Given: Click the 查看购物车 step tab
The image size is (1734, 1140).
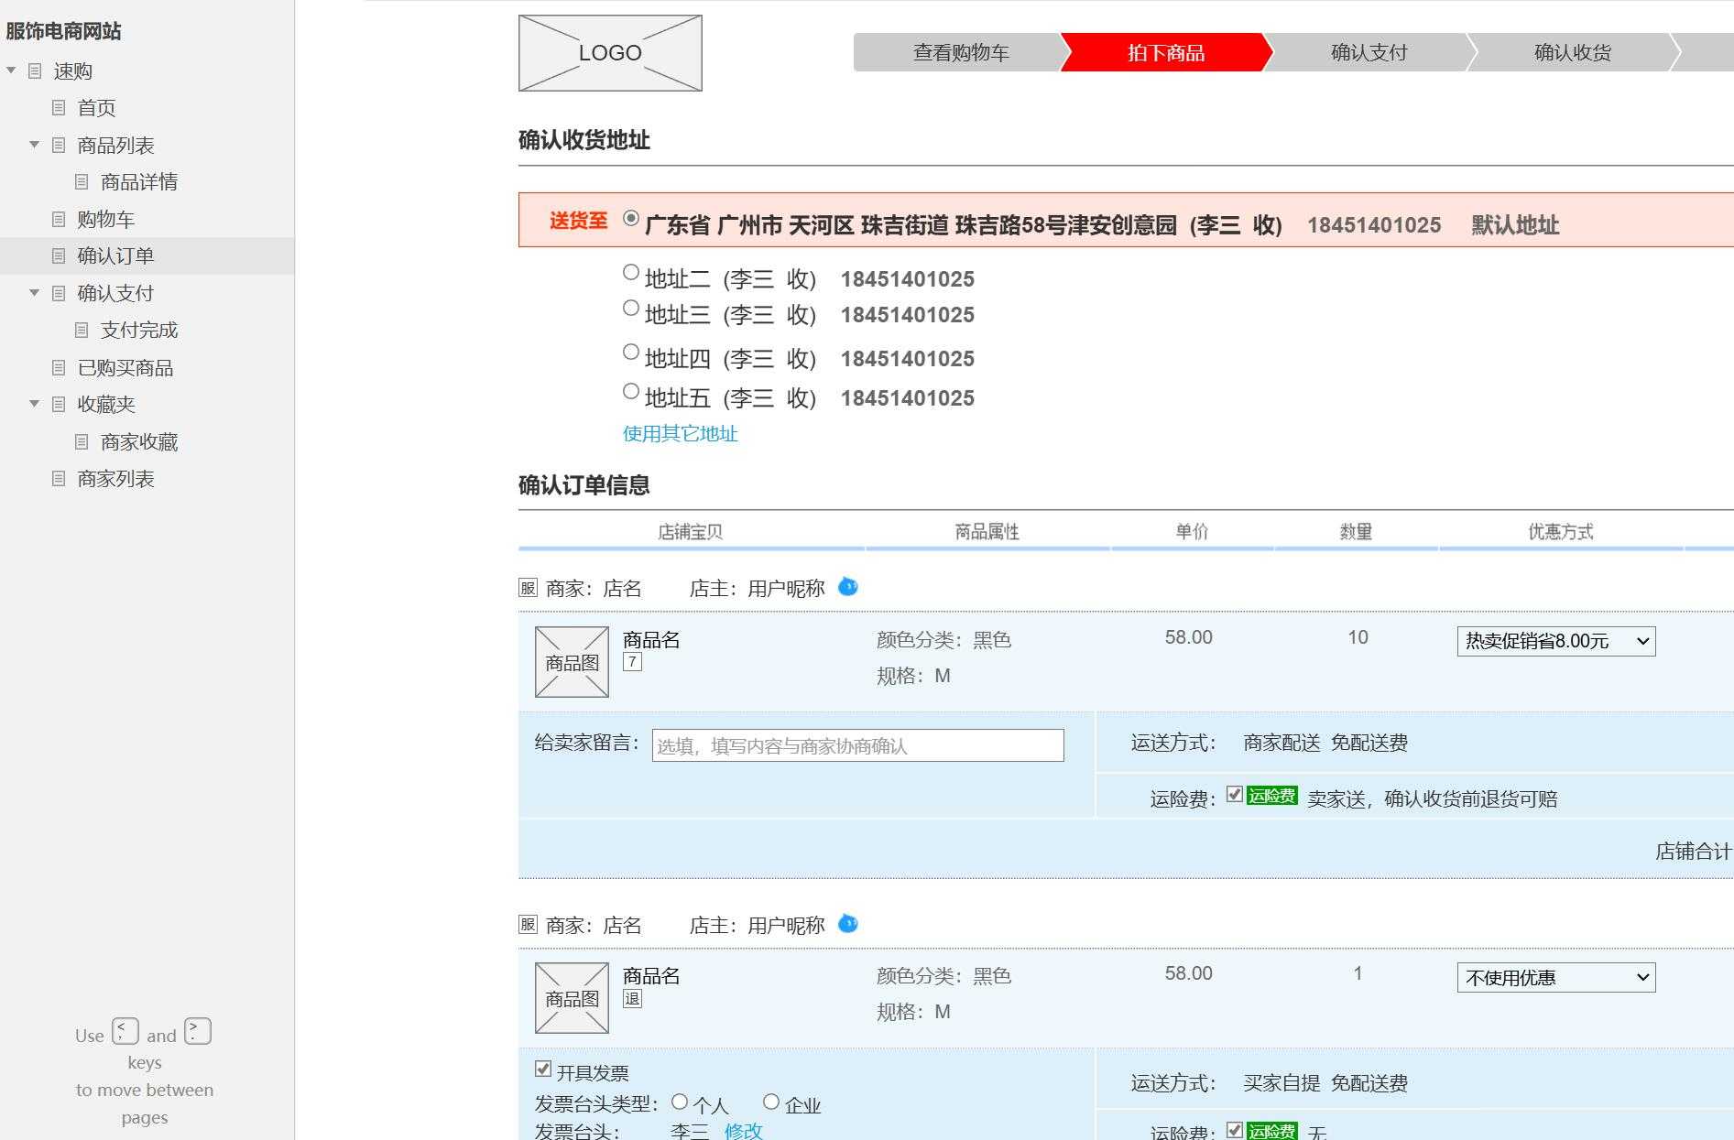Looking at the screenshot, I should point(958,52).
